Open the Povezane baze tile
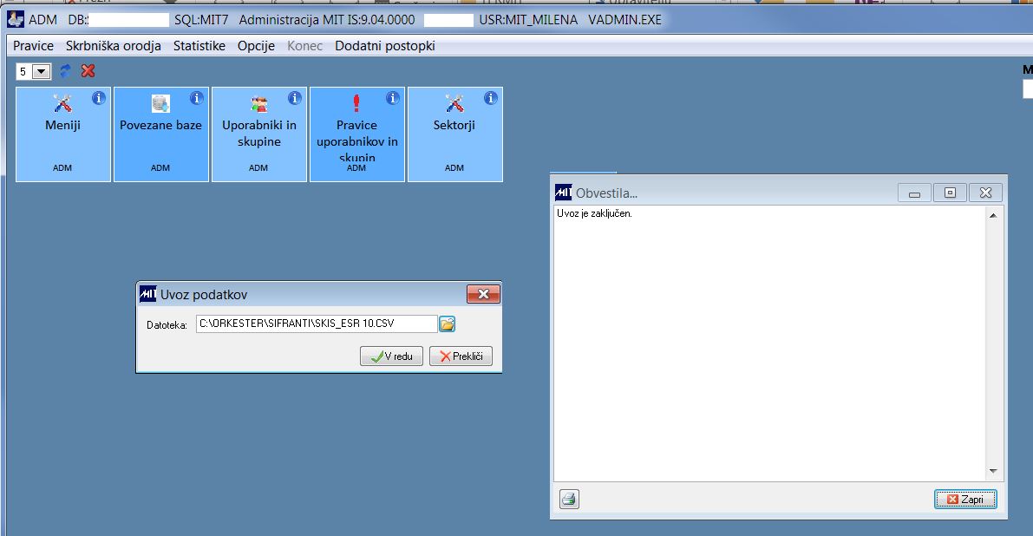1033x536 pixels. (160, 134)
